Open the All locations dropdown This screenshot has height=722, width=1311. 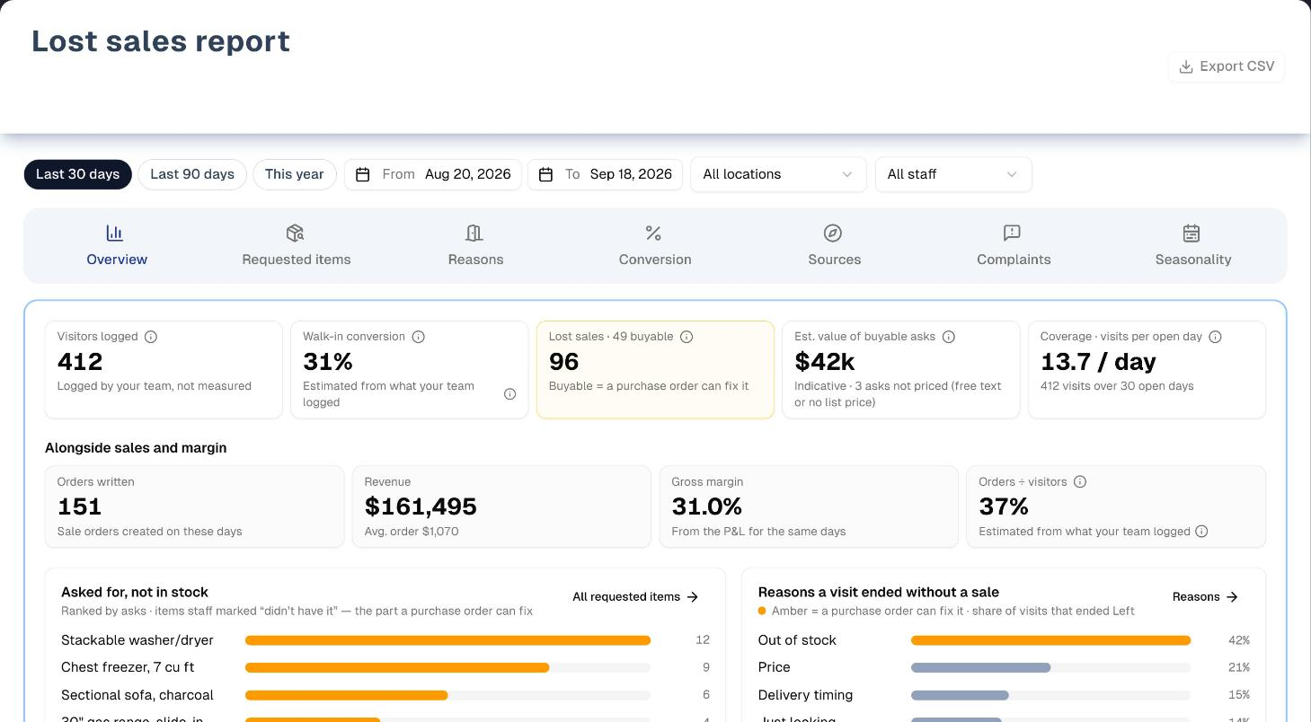778,174
